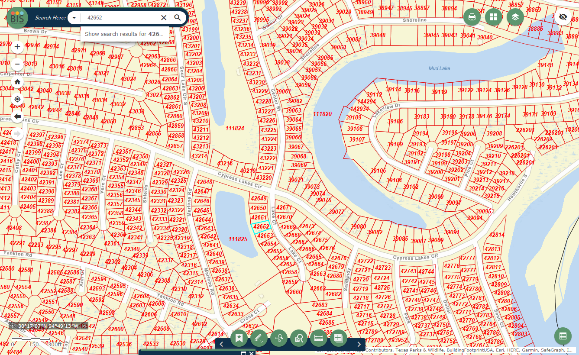579x355 pixels.
Task: Select 'Show search results for 426...' suggestion
Action: pyautogui.click(x=124, y=34)
